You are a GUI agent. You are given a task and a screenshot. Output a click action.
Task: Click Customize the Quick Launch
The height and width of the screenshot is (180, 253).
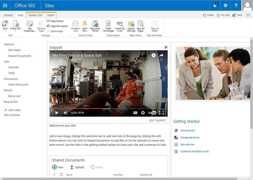[x=194, y=151]
